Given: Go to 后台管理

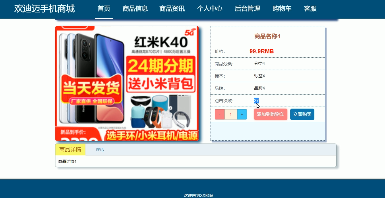Looking at the screenshot, I should pyautogui.click(x=247, y=9).
